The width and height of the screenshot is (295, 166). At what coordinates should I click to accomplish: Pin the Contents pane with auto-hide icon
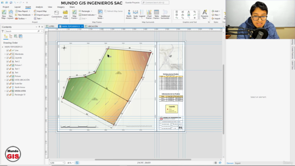tap(39, 27)
